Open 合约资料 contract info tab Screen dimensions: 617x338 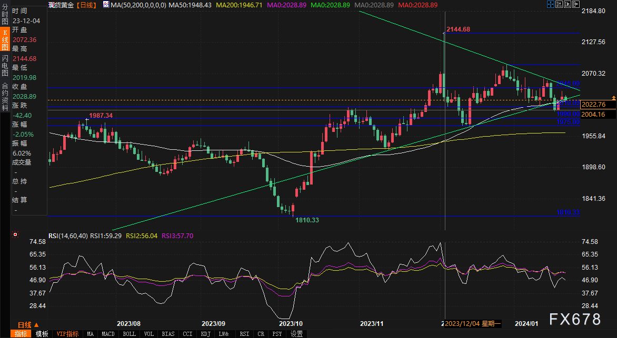[x=5, y=96]
